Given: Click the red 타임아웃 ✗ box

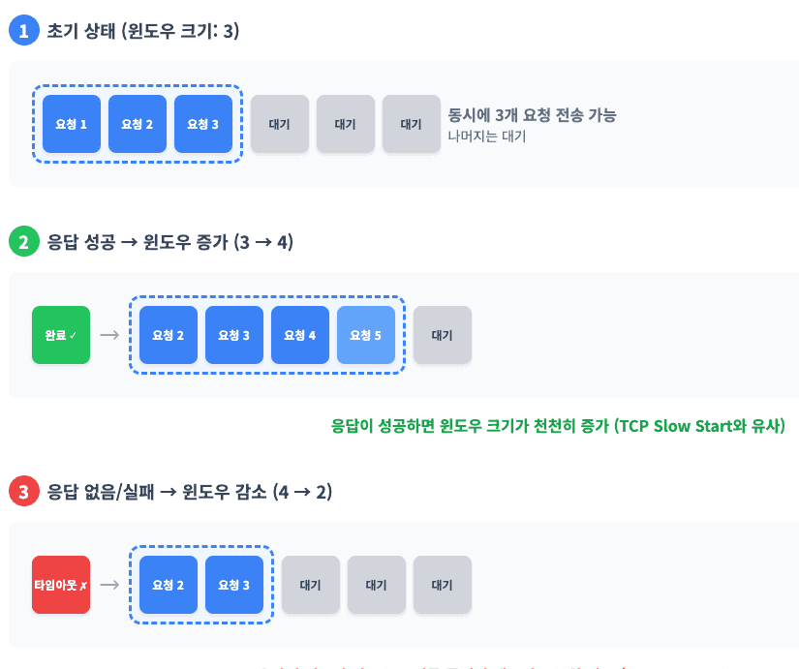Looking at the screenshot, I should [61, 585].
